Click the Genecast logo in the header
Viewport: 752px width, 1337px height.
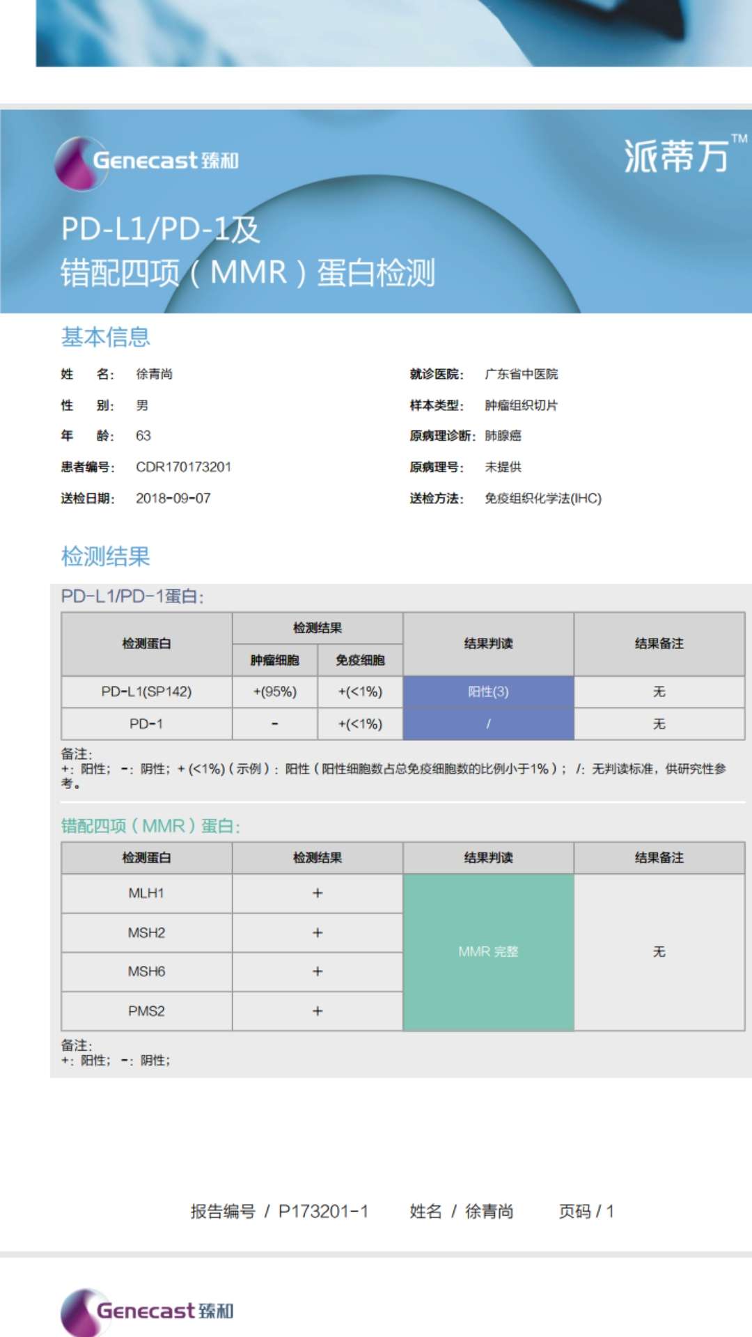147,162
